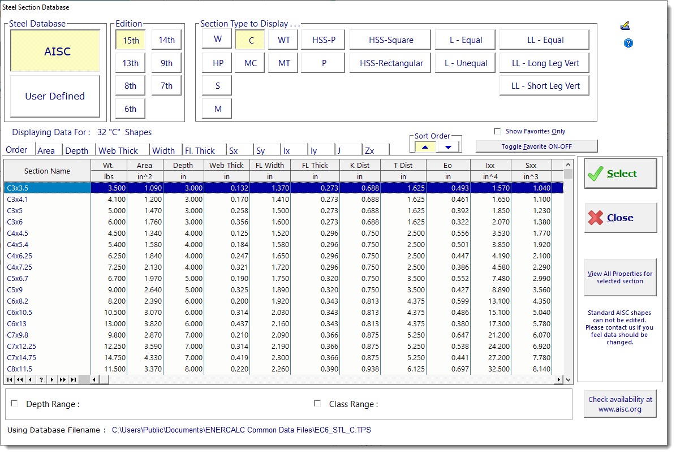Open Check availability at www.aisc.org
676x454 pixels.
coord(620,404)
